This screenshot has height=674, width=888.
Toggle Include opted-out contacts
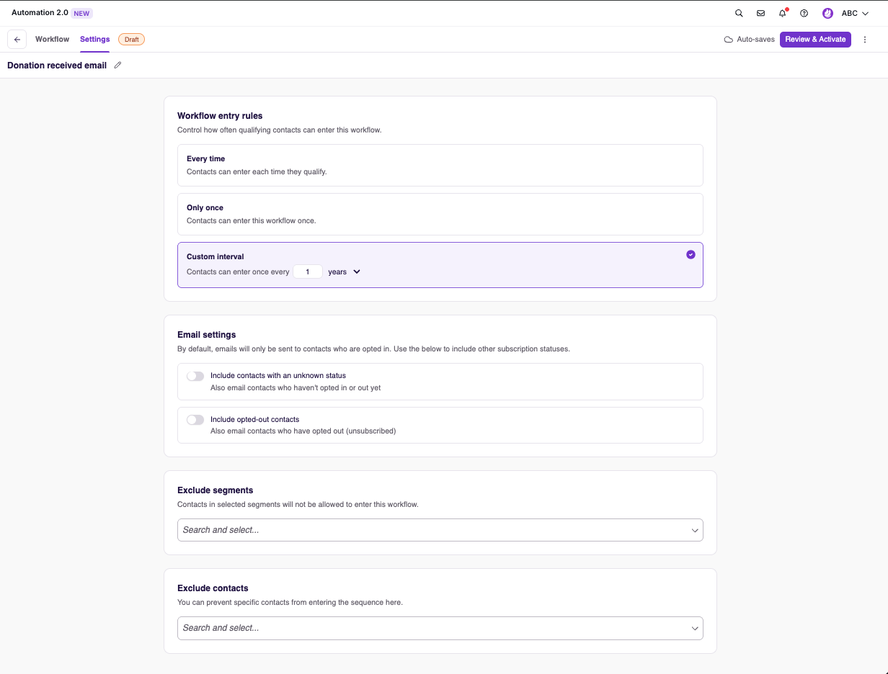click(195, 420)
